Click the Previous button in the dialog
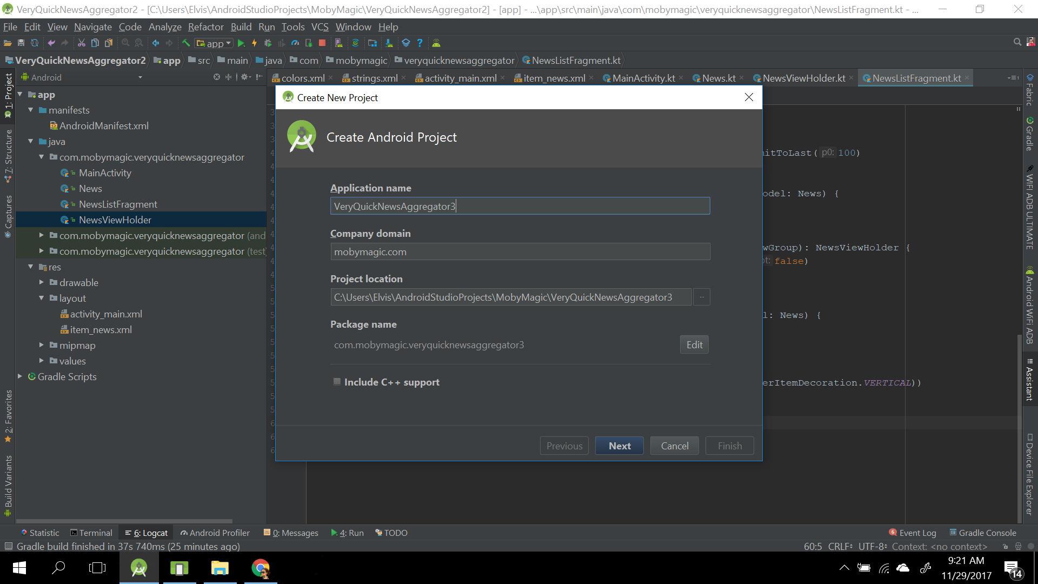Screen dimensions: 1038x584 click(x=564, y=446)
